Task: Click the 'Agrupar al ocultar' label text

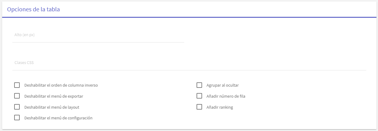Action: point(222,85)
